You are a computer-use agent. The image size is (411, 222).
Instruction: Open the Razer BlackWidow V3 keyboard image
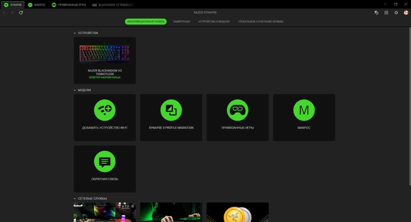[x=105, y=54]
